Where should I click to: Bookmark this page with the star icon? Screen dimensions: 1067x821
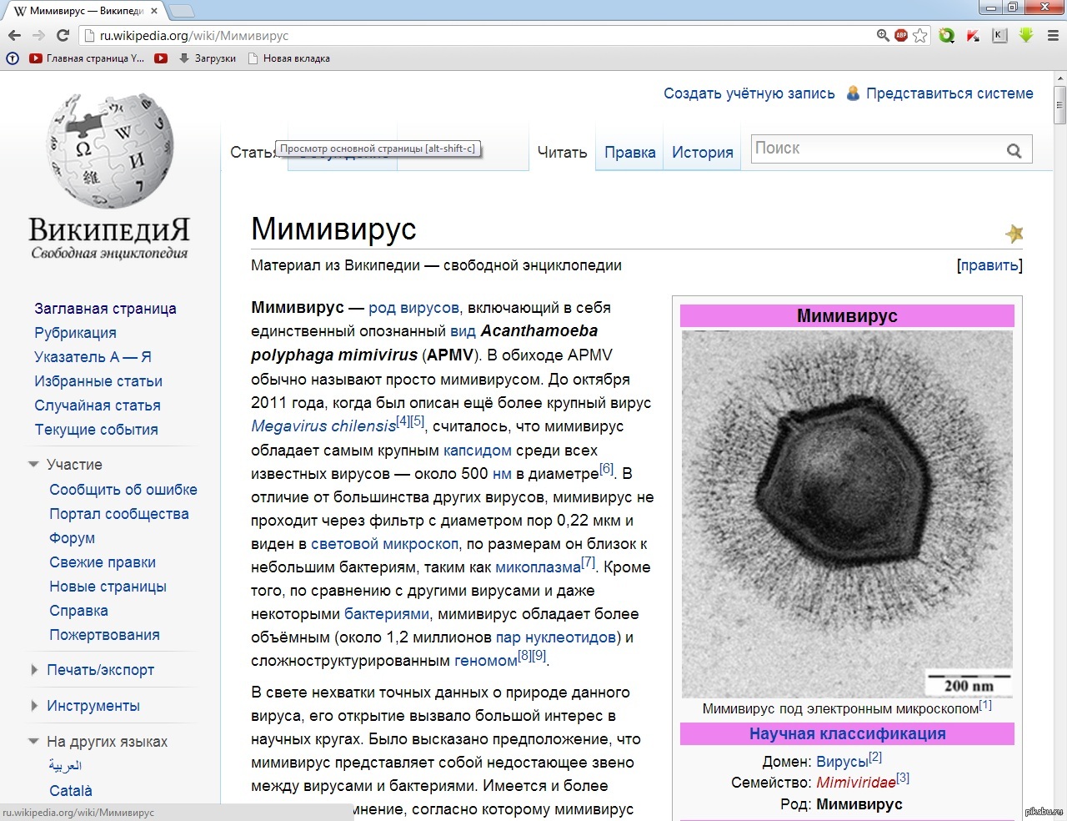coord(920,35)
